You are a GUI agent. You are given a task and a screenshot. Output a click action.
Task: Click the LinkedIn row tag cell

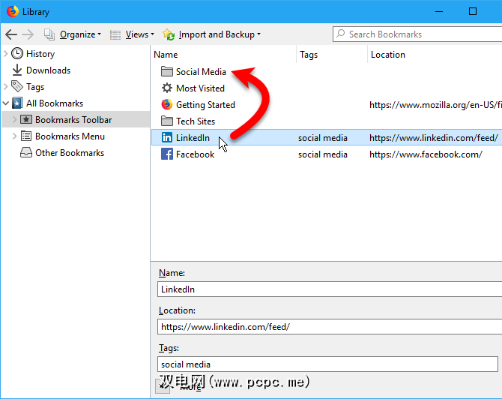(x=323, y=138)
